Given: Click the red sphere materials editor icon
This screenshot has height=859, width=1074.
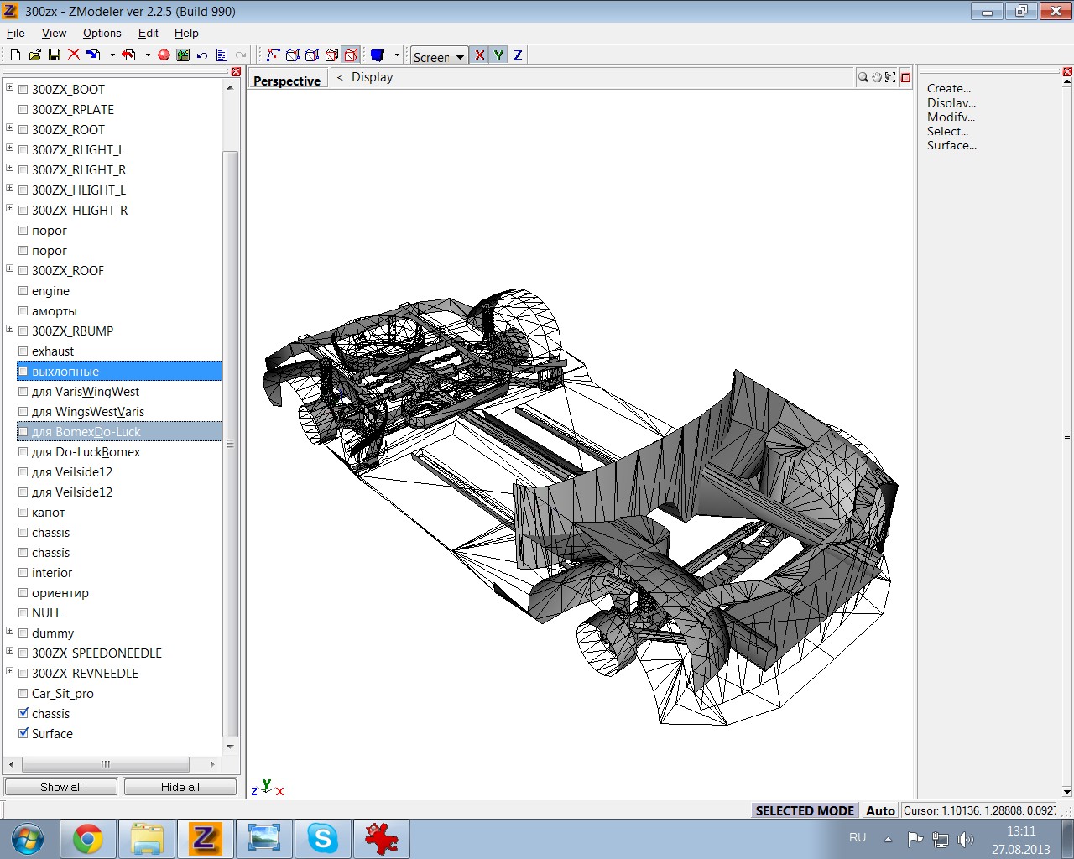Looking at the screenshot, I should (x=164, y=55).
